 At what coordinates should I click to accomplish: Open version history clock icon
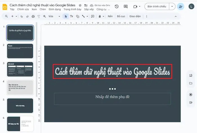117,6
